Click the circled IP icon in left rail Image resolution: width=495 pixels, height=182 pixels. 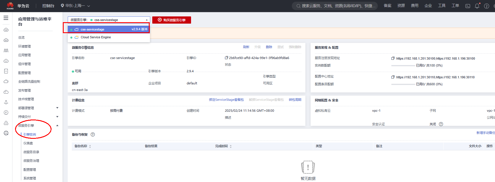click(6, 113)
